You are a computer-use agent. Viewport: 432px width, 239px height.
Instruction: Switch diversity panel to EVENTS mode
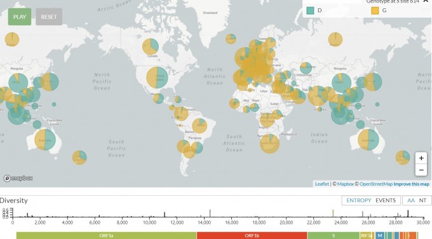coord(386,200)
